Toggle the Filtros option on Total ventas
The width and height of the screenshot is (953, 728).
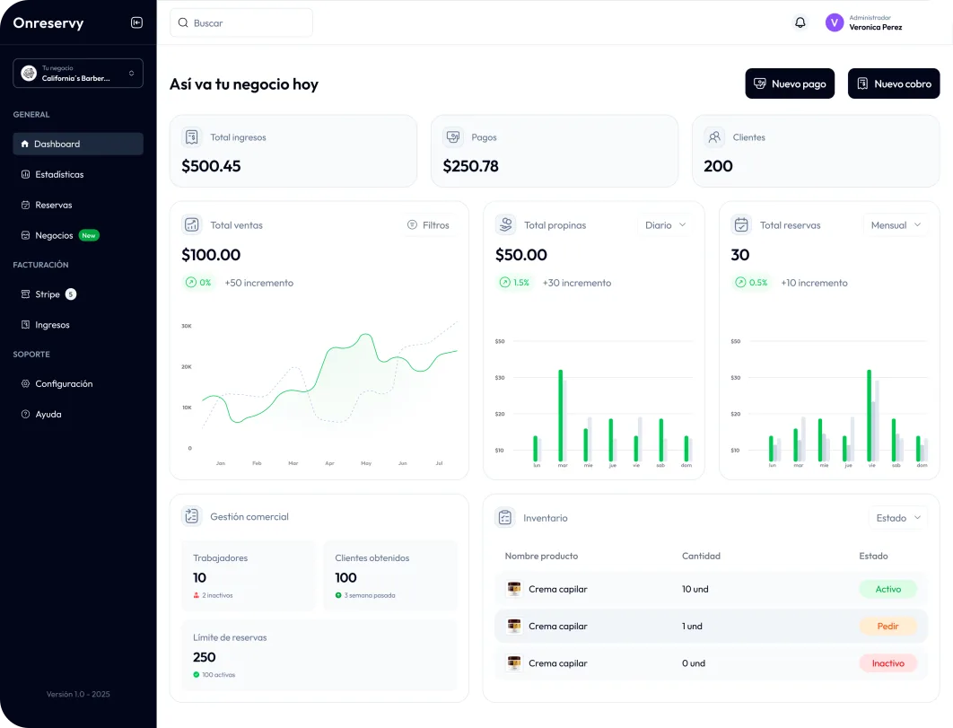[x=429, y=224]
